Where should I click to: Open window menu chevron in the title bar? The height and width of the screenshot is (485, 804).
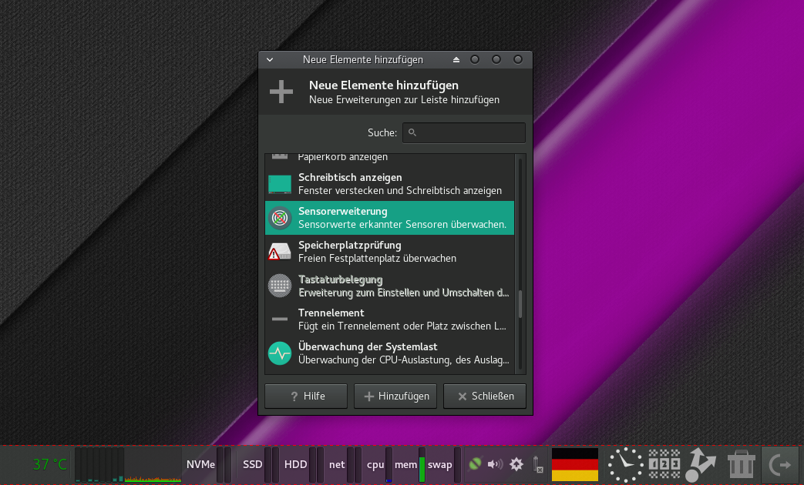point(270,59)
